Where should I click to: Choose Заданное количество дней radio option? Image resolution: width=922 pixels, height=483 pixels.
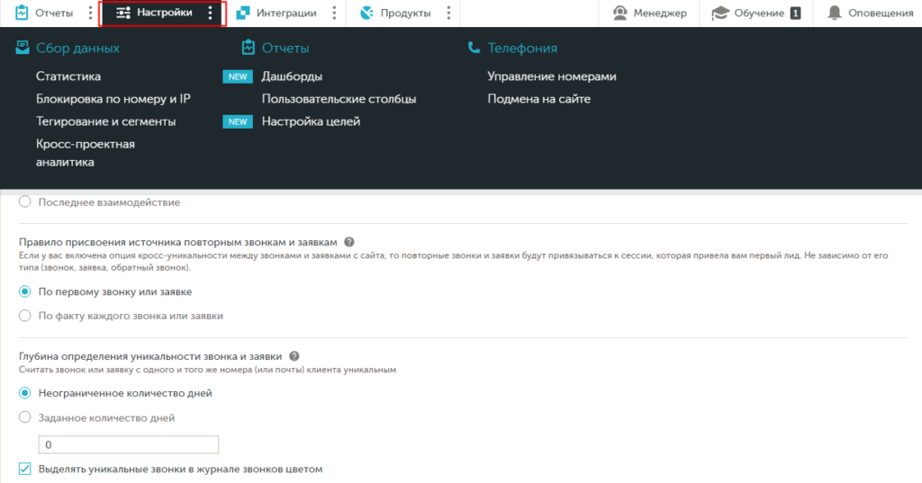click(x=25, y=417)
